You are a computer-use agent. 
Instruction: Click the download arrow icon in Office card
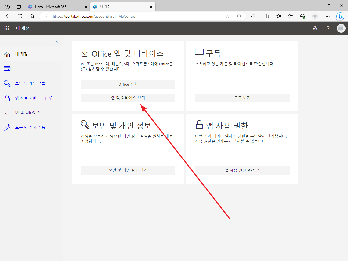point(85,52)
